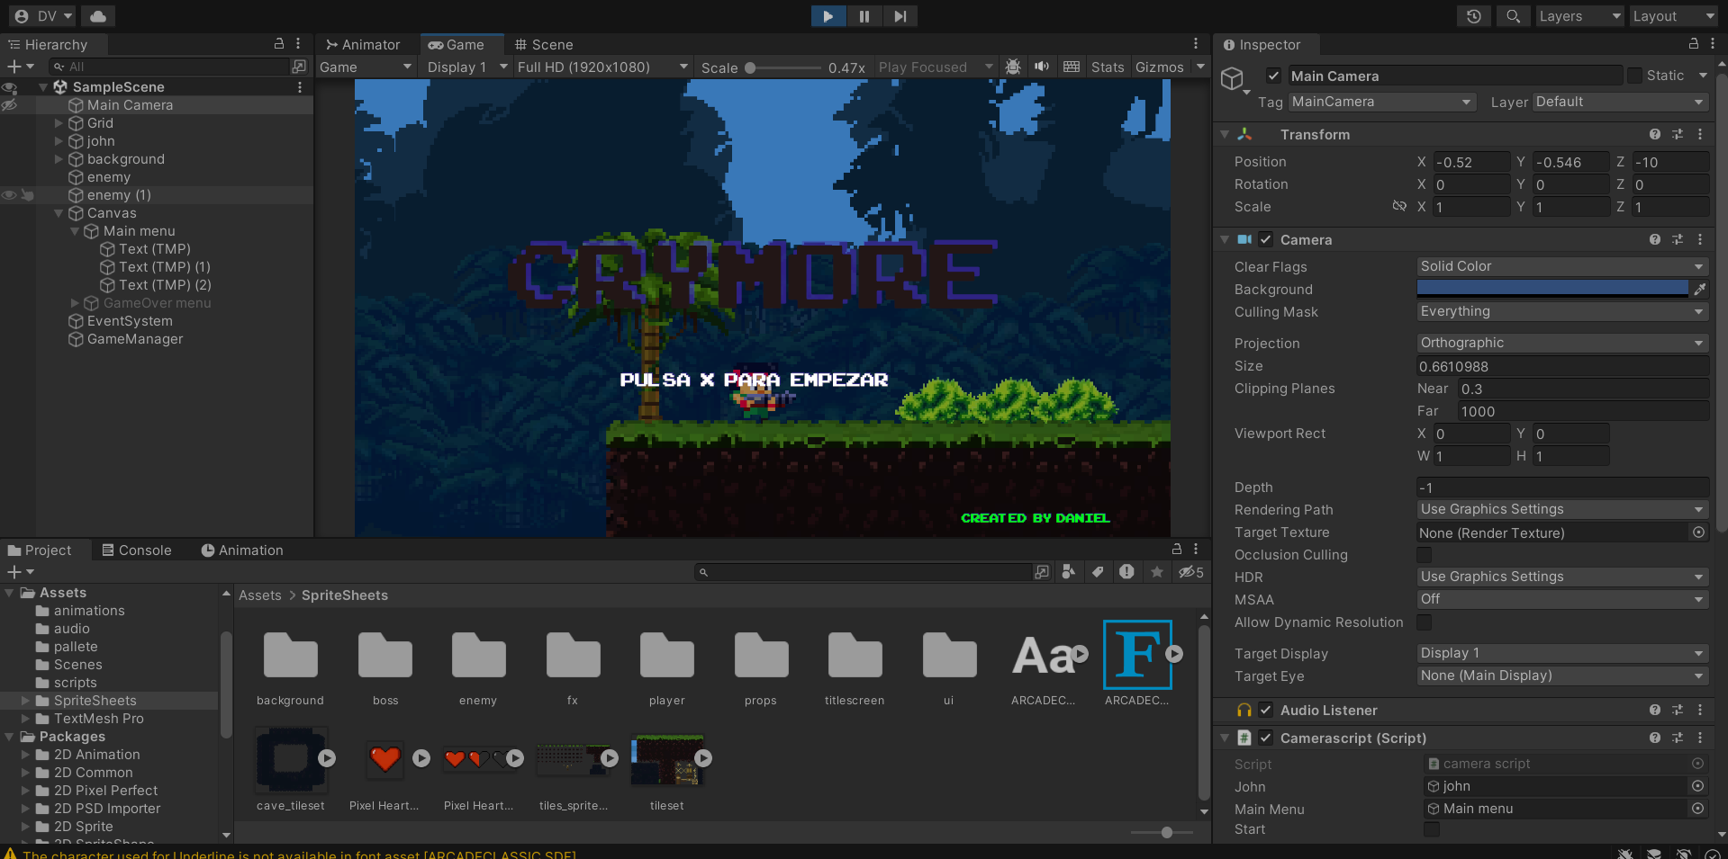Toggle the Game view debugger bug icon
Image resolution: width=1728 pixels, height=859 pixels.
pos(1013,67)
